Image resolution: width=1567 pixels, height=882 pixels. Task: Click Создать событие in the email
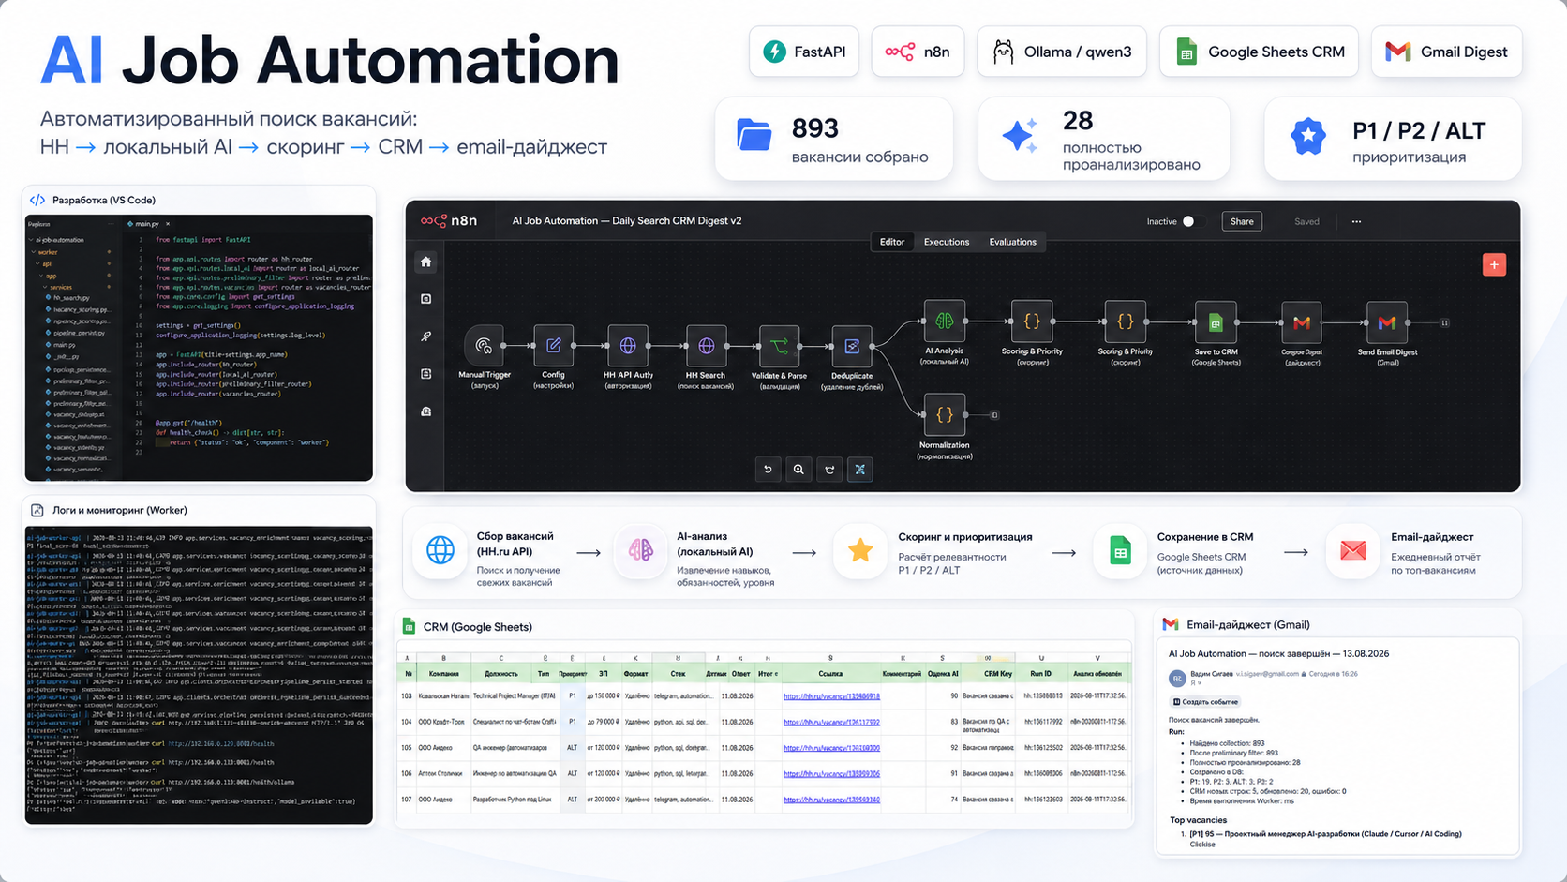pyautogui.click(x=1205, y=702)
